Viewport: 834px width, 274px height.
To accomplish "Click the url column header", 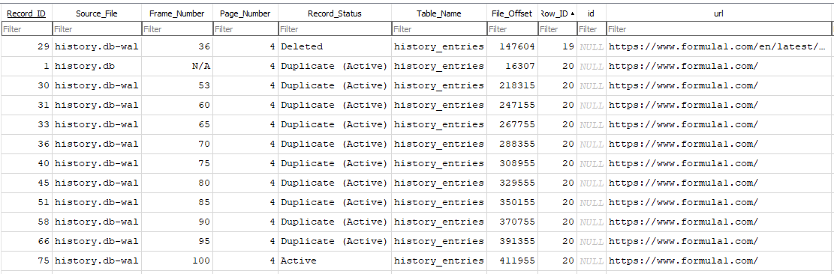I will pyautogui.click(x=718, y=13).
